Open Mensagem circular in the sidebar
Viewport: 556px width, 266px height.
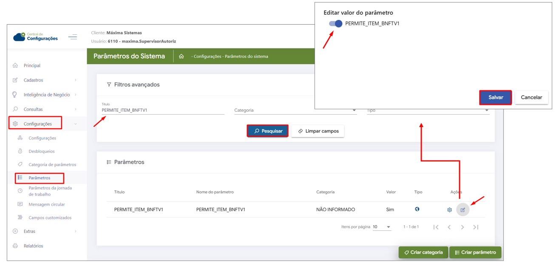[47, 204]
